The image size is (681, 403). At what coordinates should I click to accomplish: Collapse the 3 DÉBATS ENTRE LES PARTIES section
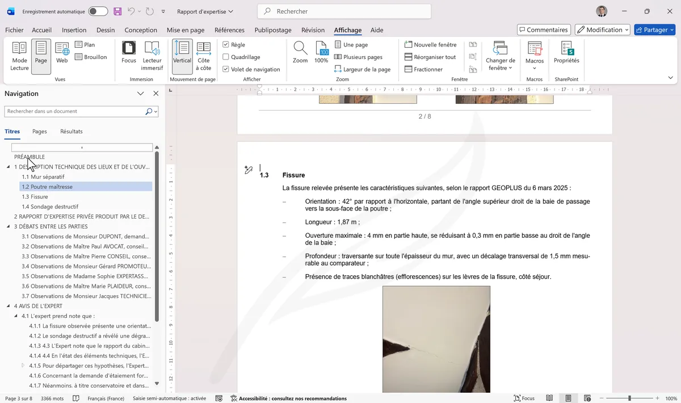point(9,226)
